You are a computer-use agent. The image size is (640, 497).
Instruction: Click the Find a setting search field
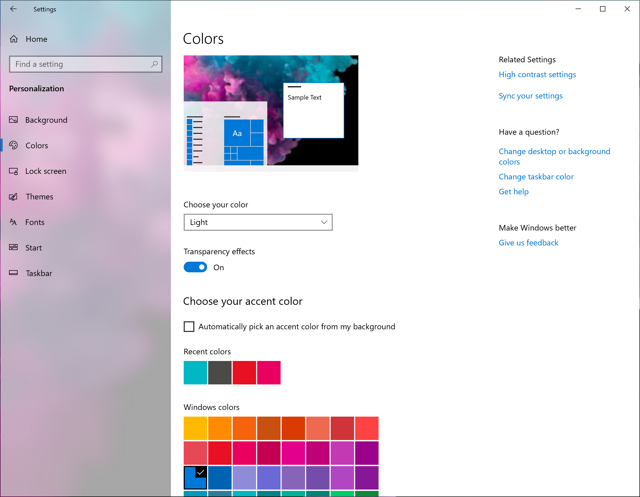(x=85, y=64)
